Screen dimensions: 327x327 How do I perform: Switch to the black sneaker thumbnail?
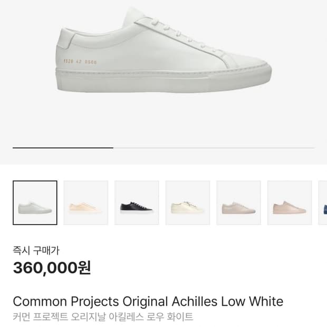tap(137, 203)
